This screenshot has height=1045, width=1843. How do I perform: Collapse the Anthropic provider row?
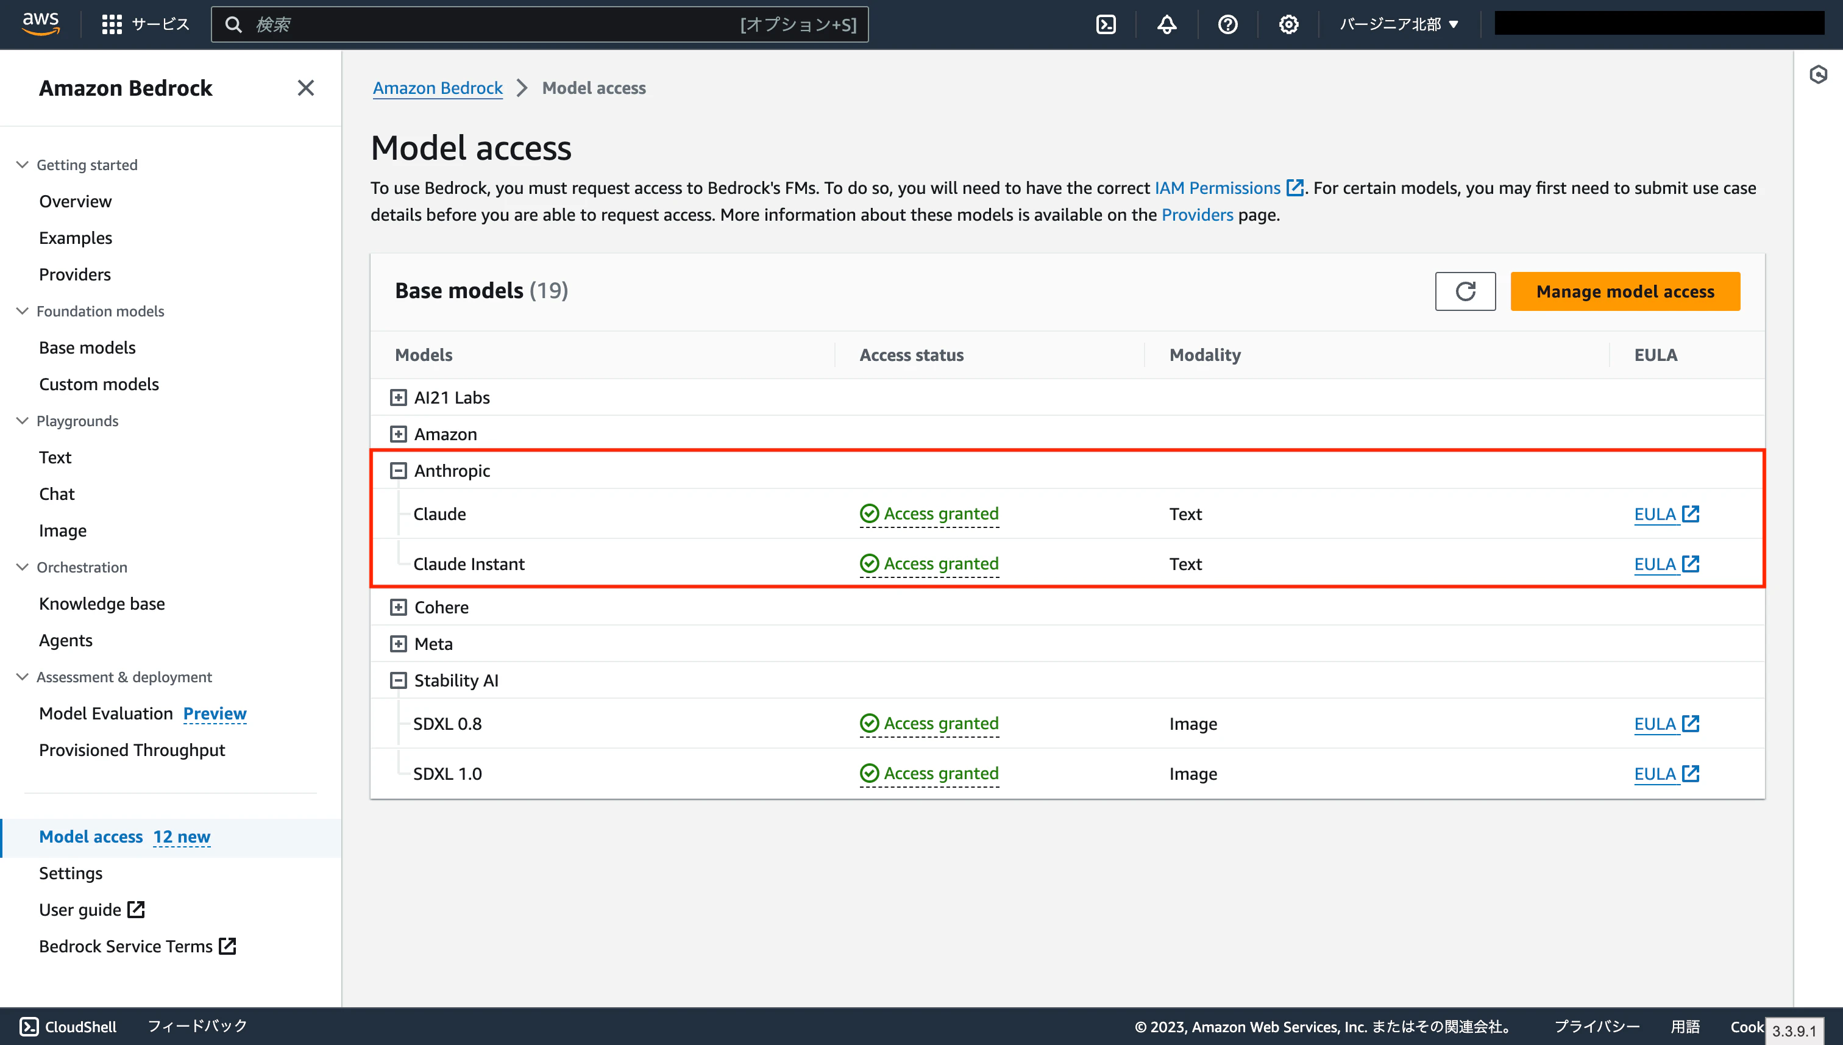(398, 471)
